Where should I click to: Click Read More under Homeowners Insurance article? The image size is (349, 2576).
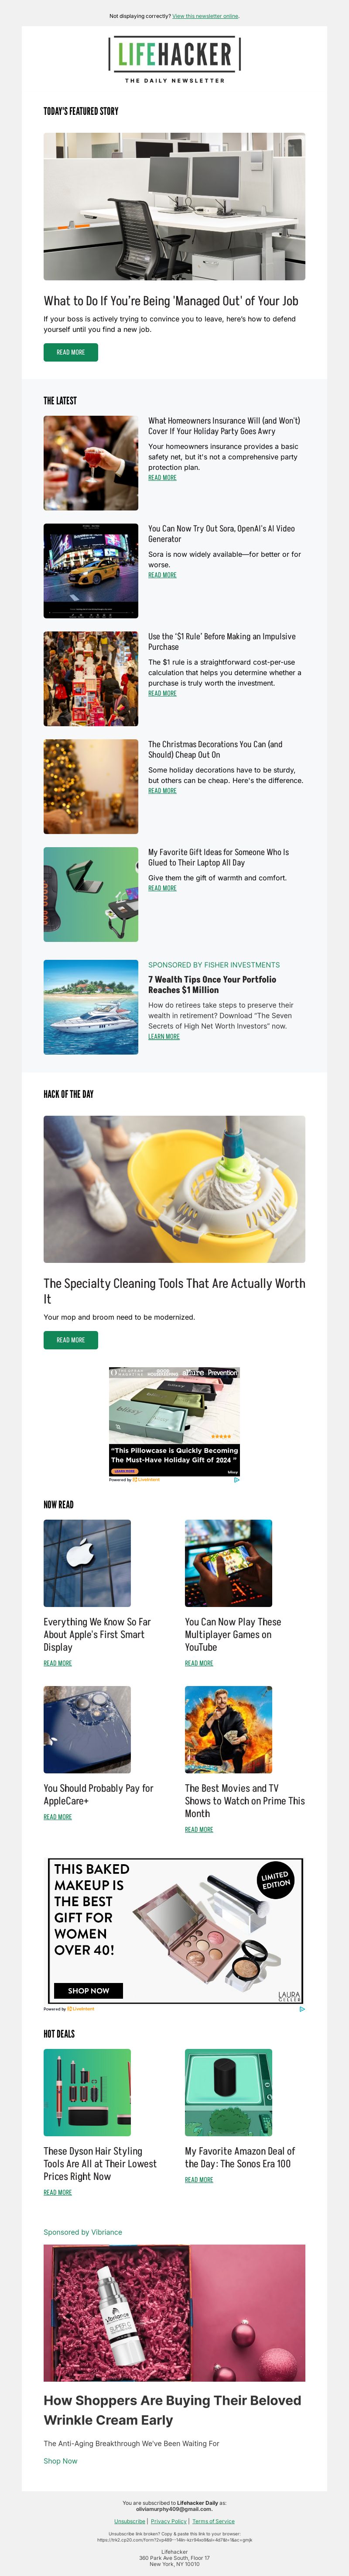162,478
